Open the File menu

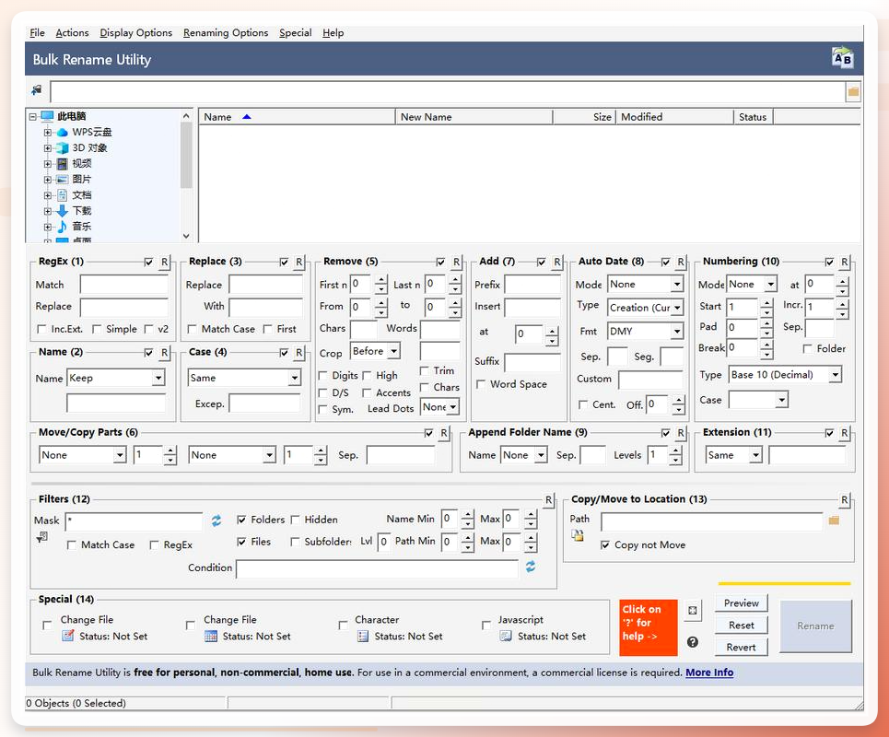point(37,33)
